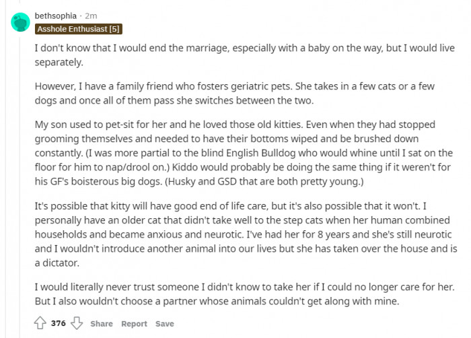Click the 376 vote score

click(59, 323)
